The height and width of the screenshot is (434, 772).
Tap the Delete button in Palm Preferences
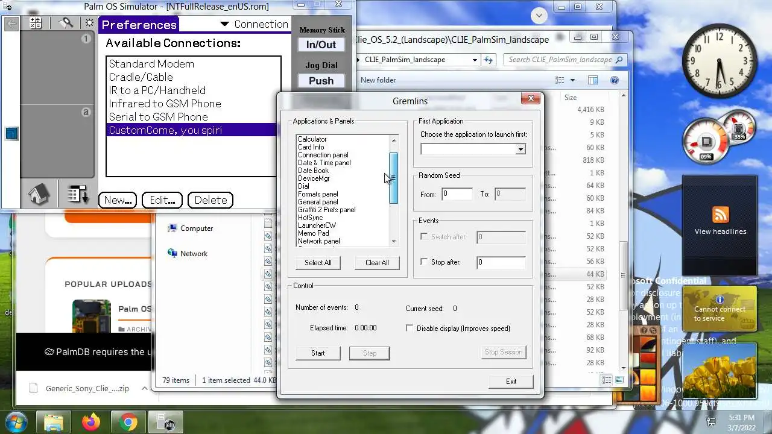[210, 200]
